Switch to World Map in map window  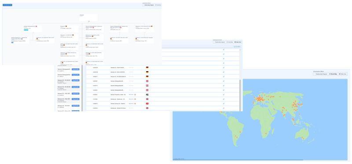coord(333,74)
